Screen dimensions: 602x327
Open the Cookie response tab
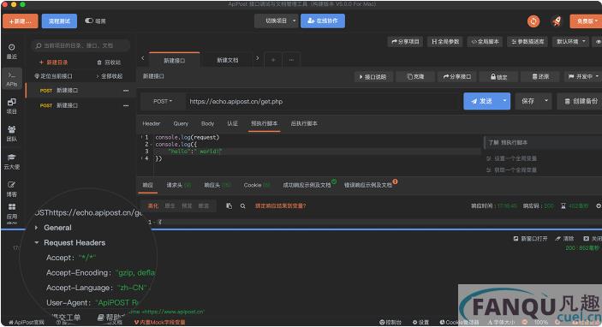tap(257, 185)
